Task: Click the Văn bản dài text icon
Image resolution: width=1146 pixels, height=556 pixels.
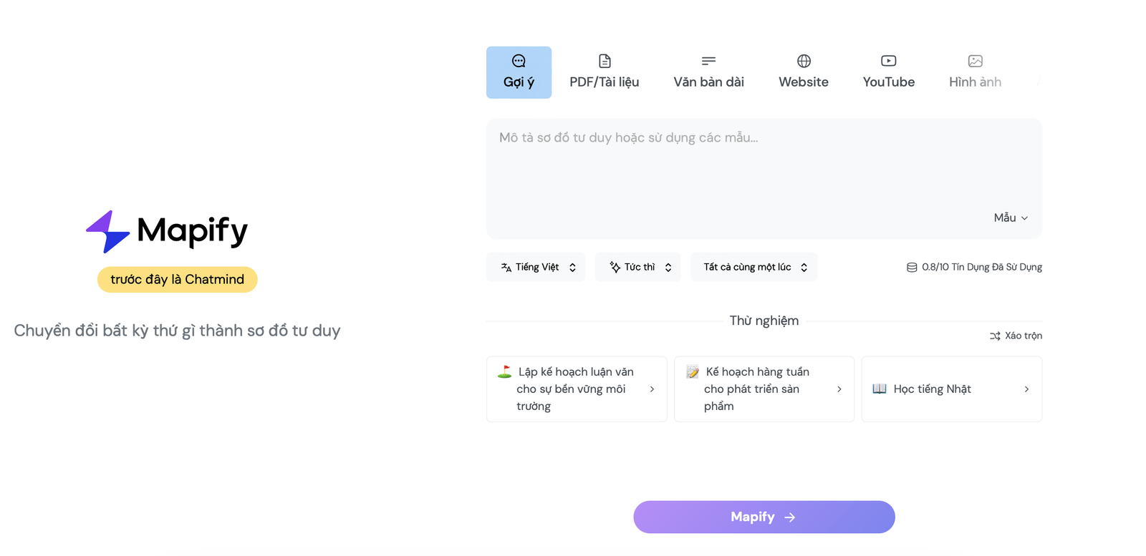Action: [708, 61]
